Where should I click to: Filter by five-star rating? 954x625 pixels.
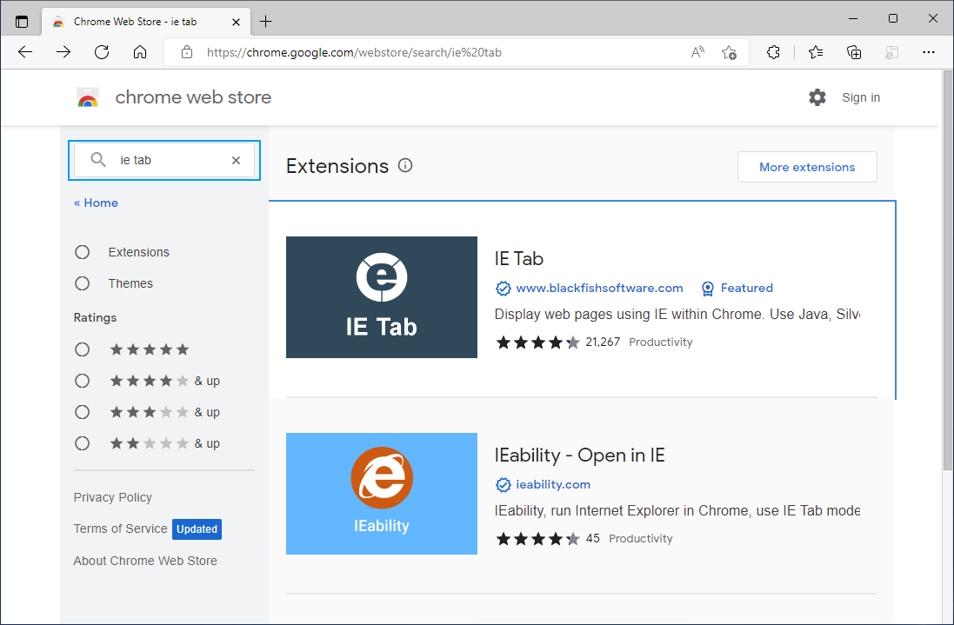(83, 349)
